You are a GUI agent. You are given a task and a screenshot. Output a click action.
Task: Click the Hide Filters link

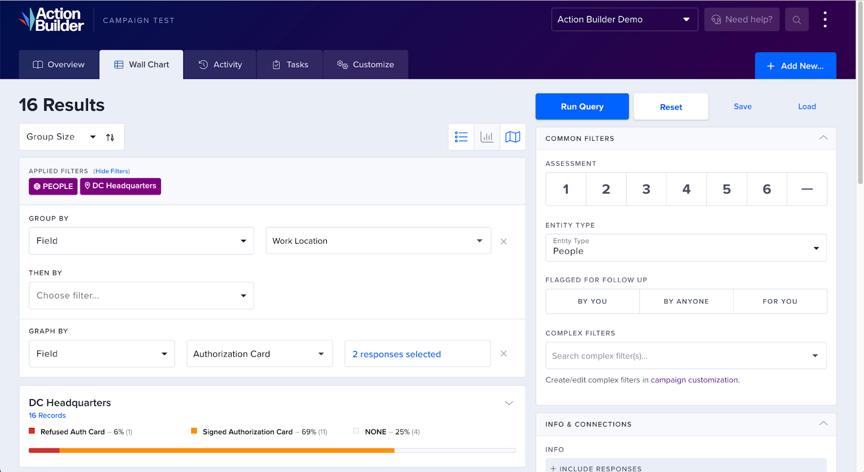click(112, 171)
